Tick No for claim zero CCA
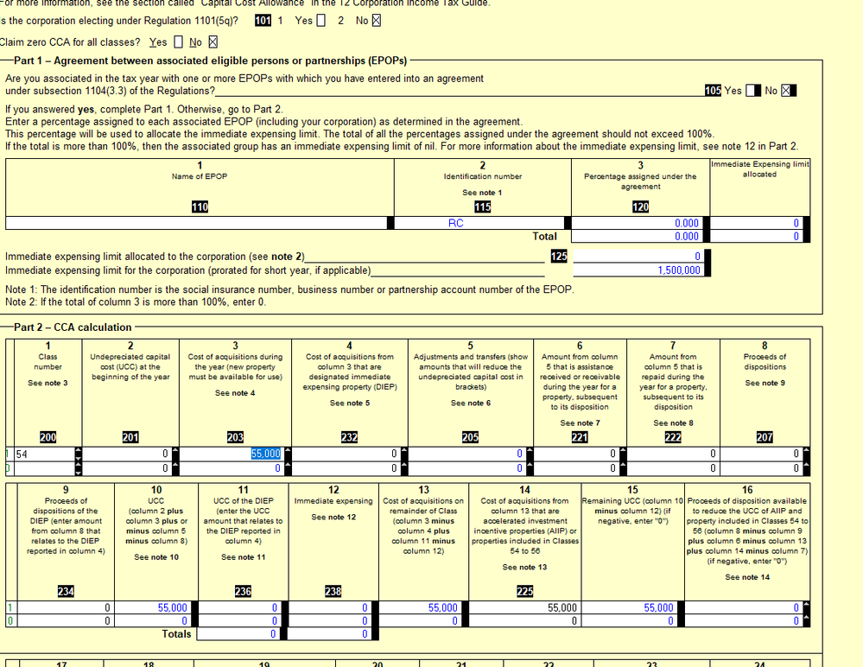863x667 pixels. (x=213, y=42)
